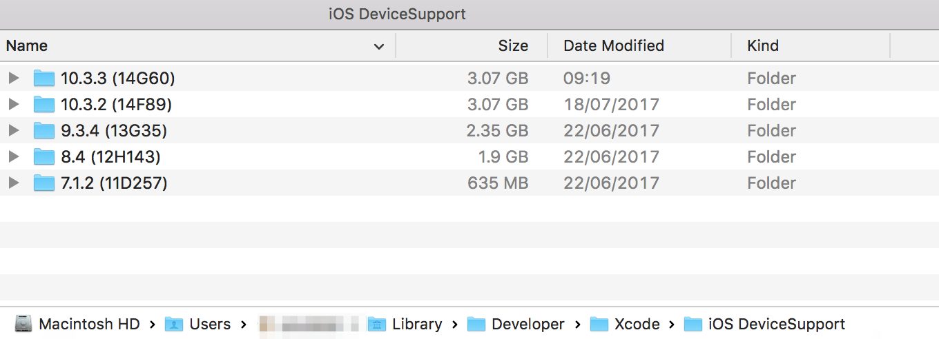Toggle sort order via Name column chevron
Viewport: 939px width, 339px height.
(x=378, y=47)
